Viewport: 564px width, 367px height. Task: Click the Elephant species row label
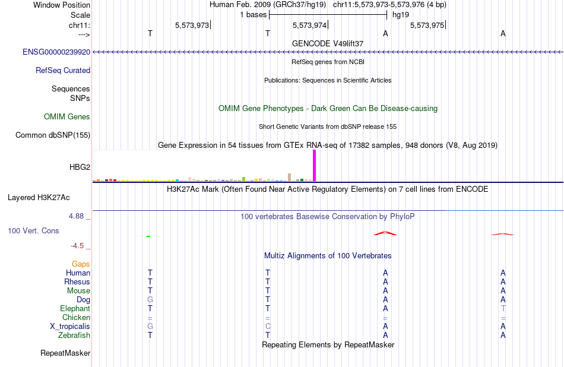pyautogui.click(x=75, y=309)
